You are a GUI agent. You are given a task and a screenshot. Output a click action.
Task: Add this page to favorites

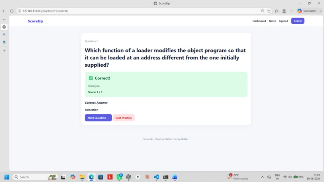[x=269, y=11]
